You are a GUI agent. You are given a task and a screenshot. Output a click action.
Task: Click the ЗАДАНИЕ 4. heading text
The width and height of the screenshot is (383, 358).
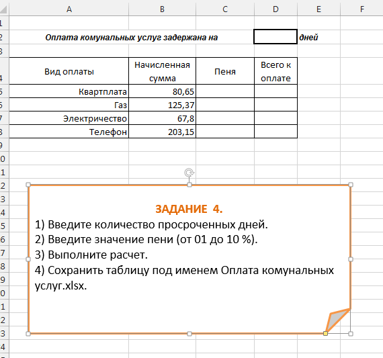pos(189,209)
